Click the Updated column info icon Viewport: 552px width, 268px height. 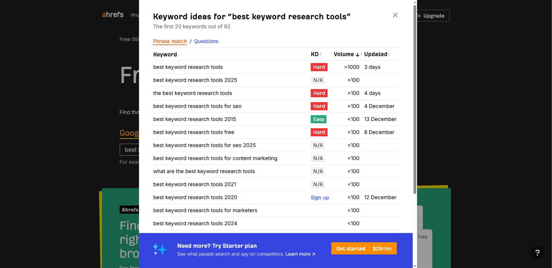click(389, 54)
